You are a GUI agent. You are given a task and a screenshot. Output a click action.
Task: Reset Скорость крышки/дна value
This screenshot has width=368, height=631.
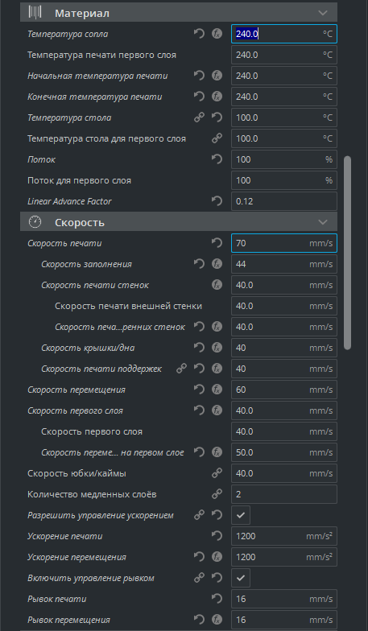coord(200,348)
